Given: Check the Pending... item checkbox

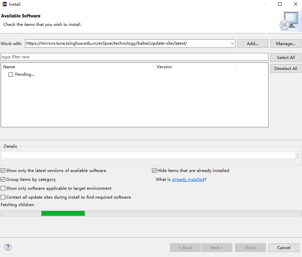Looking at the screenshot, I should (11, 74).
